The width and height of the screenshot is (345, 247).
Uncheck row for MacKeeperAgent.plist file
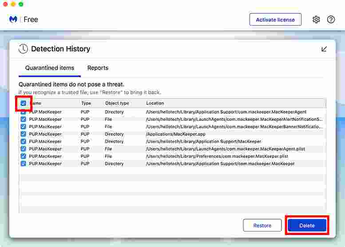(x=24, y=149)
